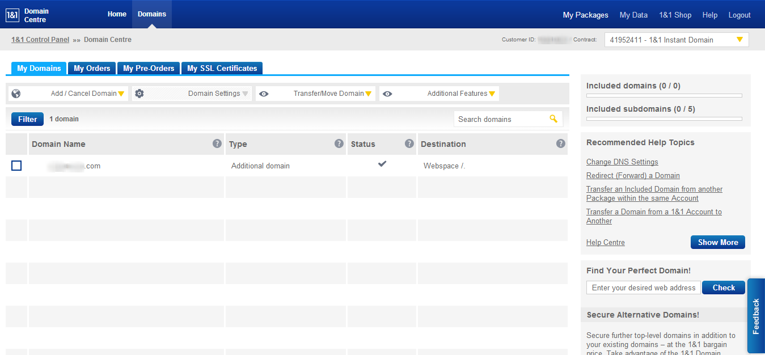Click the yellow magnifying glass to search domains
This screenshot has width=765, height=355.
[553, 119]
